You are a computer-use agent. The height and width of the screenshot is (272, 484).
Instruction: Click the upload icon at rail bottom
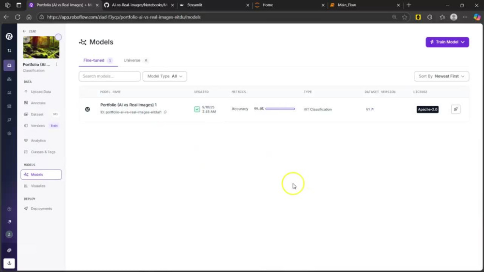tap(9, 263)
